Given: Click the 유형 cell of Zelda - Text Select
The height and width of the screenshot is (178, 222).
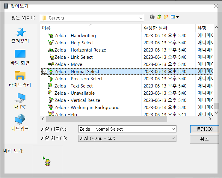Looking at the screenshot, I should [205, 86].
